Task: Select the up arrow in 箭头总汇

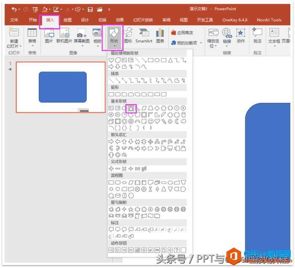Action: [x=124, y=141]
